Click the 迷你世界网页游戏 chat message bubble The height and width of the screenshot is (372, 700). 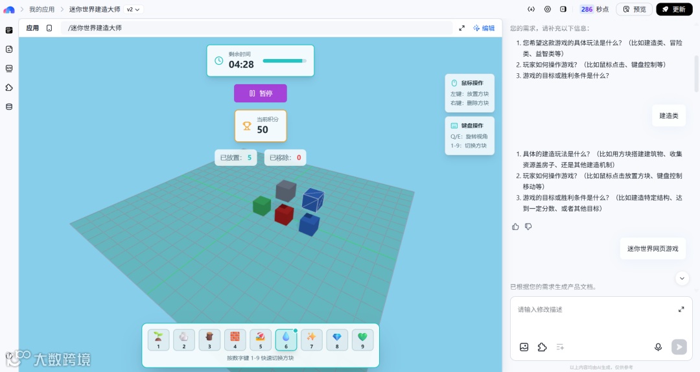pyautogui.click(x=653, y=249)
